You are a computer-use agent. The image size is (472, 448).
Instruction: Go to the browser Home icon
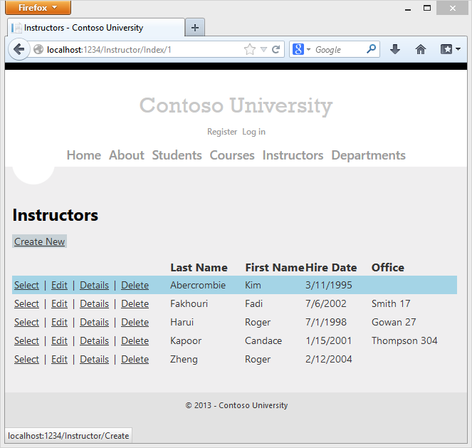421,50
